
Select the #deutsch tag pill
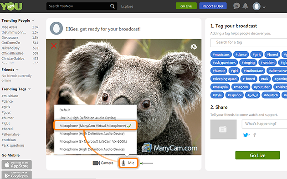271,95
